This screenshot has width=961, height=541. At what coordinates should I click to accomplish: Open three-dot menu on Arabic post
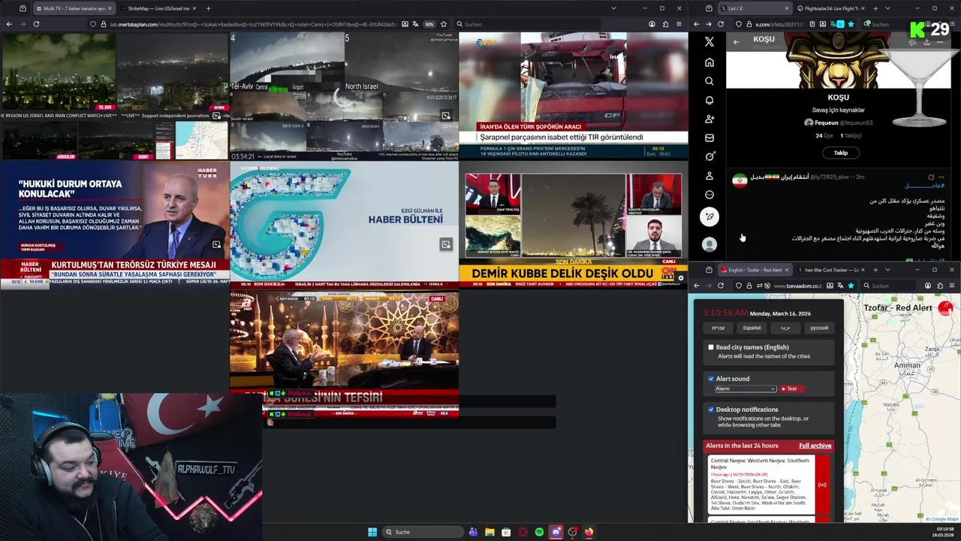(941, 177)
